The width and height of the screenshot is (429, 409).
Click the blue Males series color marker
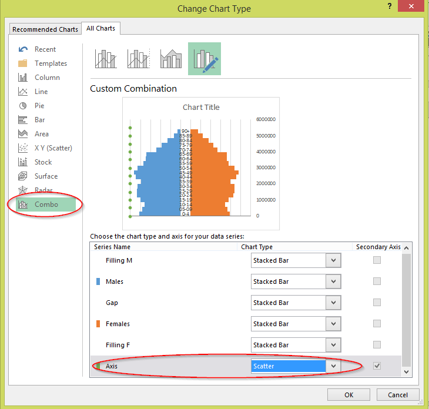point(98,281)
